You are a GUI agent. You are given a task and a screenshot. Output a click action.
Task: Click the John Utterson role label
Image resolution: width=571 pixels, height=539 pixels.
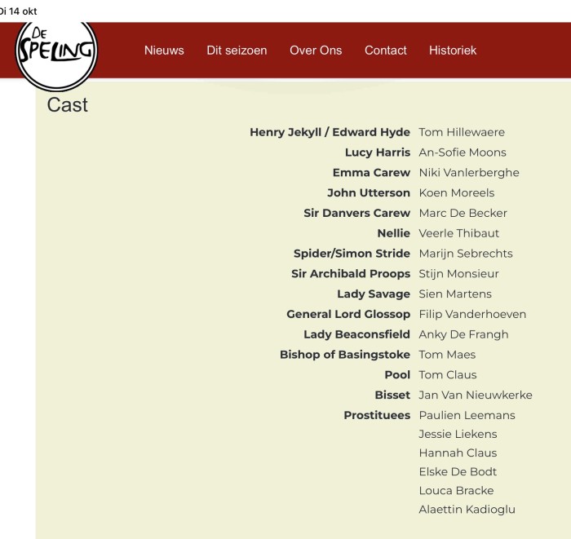pyautogui.click(x=368, y=193)
